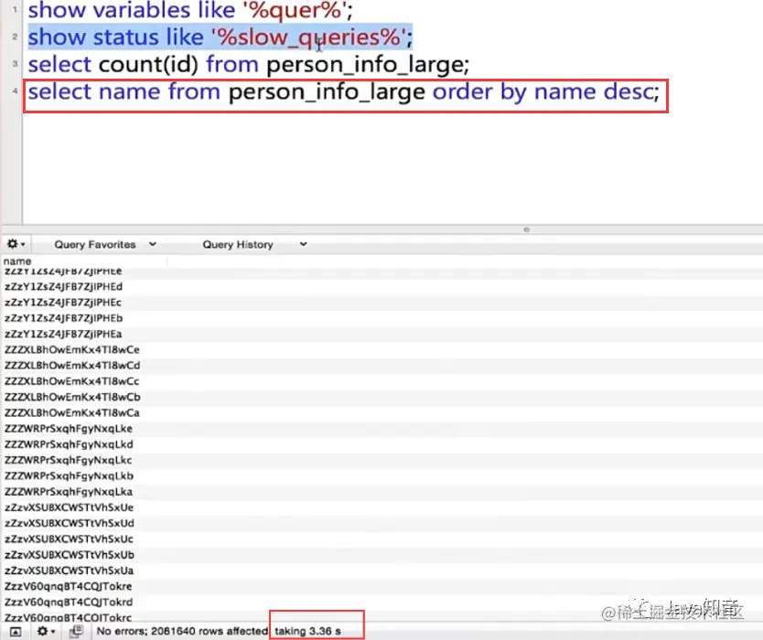
Task: Place cursor in 'show variables like' query line
Action: pos(190,10)
